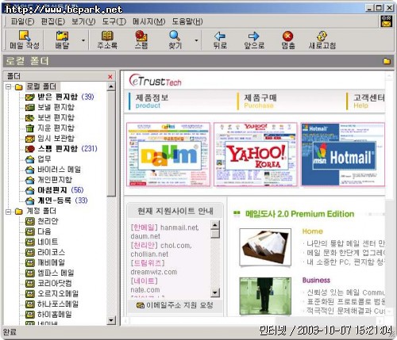Image resolution: width=397 pixels, height=340 pixels.
Task: Click supported sites list scroll down arrow
Action: pos(215,292)
